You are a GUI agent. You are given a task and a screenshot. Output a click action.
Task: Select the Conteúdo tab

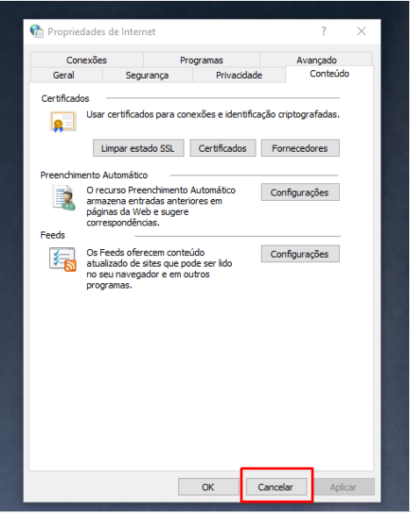click(x=329, y=74)
